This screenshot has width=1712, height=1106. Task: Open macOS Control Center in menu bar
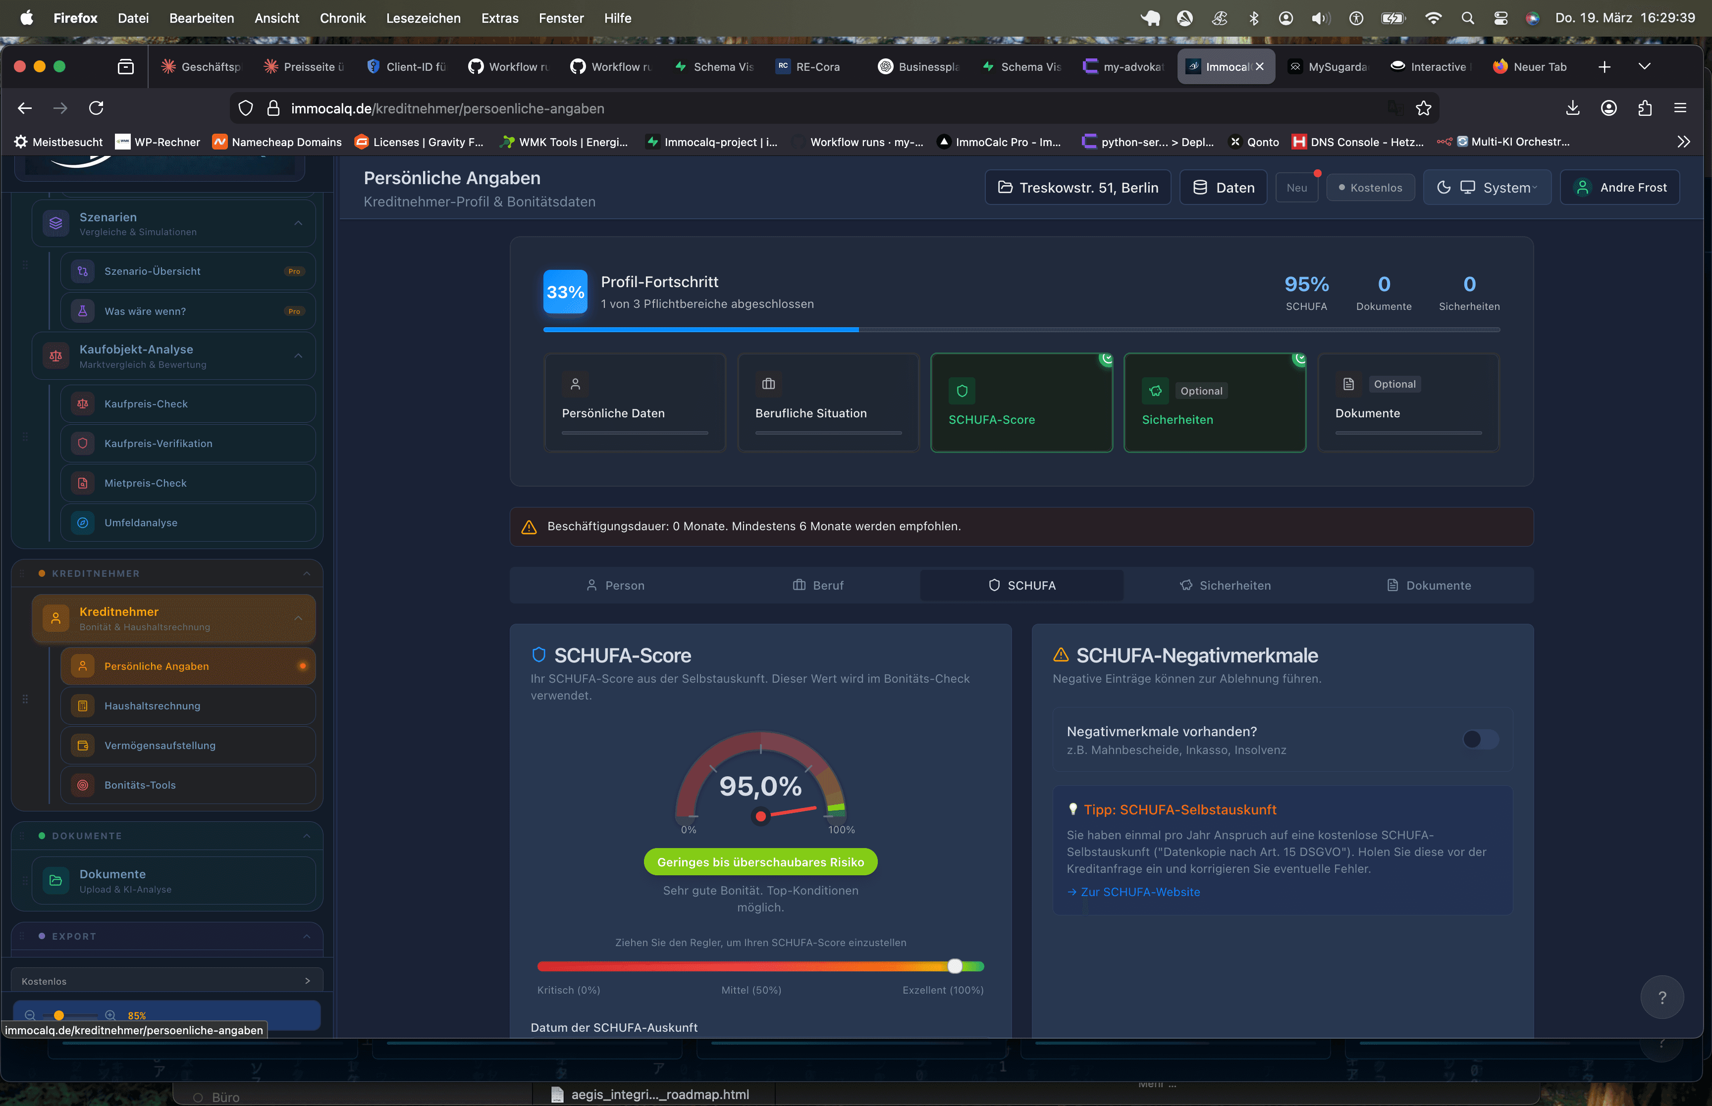tap(1501, 18)
